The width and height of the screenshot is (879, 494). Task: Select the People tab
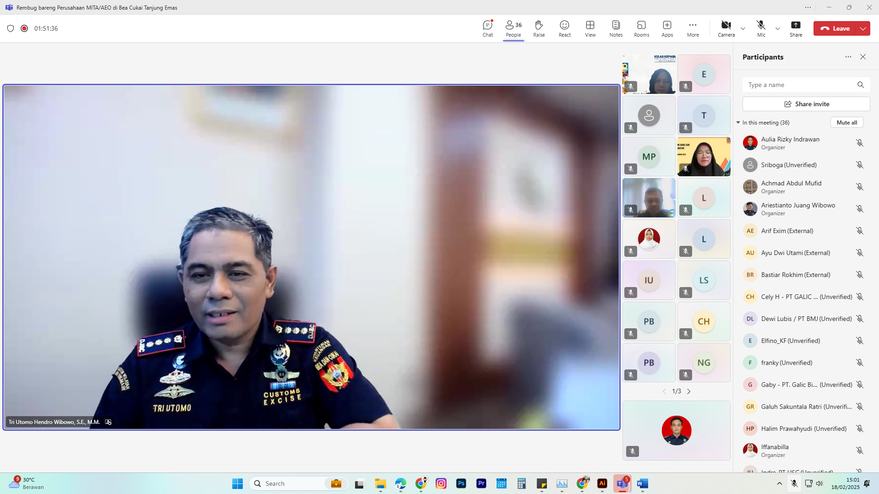(513, 28)
